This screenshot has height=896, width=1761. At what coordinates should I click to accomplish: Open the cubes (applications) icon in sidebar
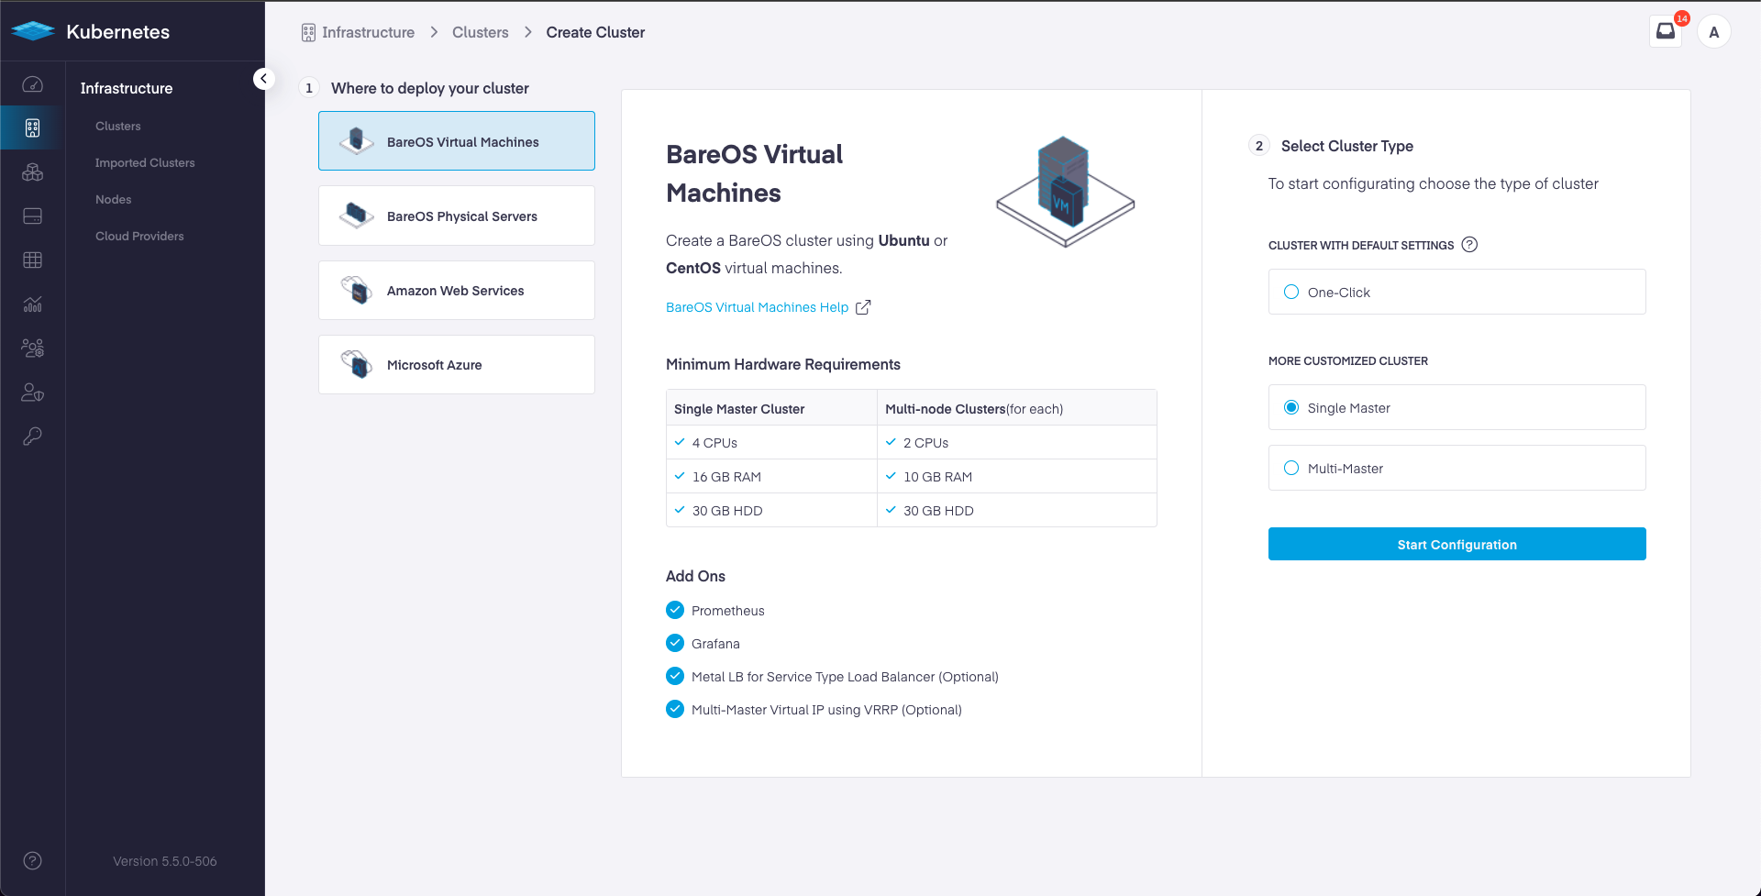[x=32, y=171]
